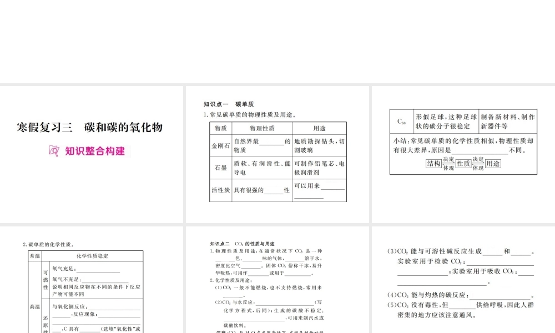Click the boxed '性质' label
The width and height of the screenshot is (555, 333).
coord(463,164)
